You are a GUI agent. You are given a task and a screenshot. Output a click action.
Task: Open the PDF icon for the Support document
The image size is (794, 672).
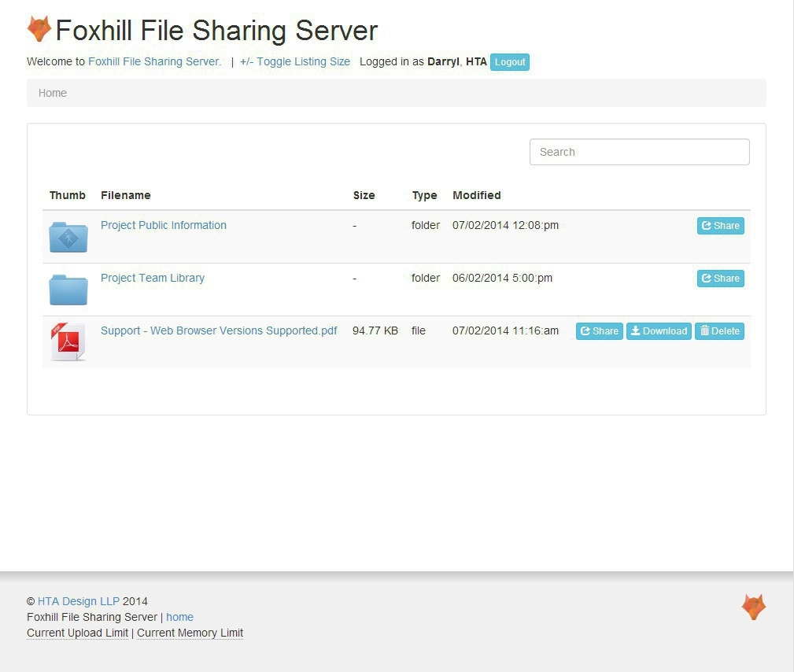tap(68, 342)
